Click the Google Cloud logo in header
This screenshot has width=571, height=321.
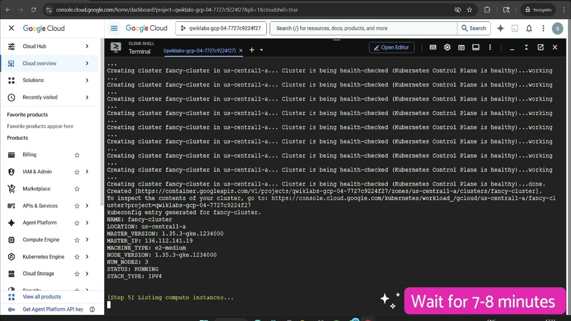pyautogui.click(x=146, y=28)
